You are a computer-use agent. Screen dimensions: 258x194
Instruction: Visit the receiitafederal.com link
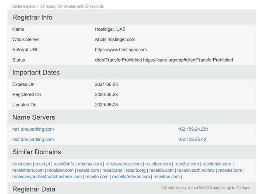tap(131, 177)
